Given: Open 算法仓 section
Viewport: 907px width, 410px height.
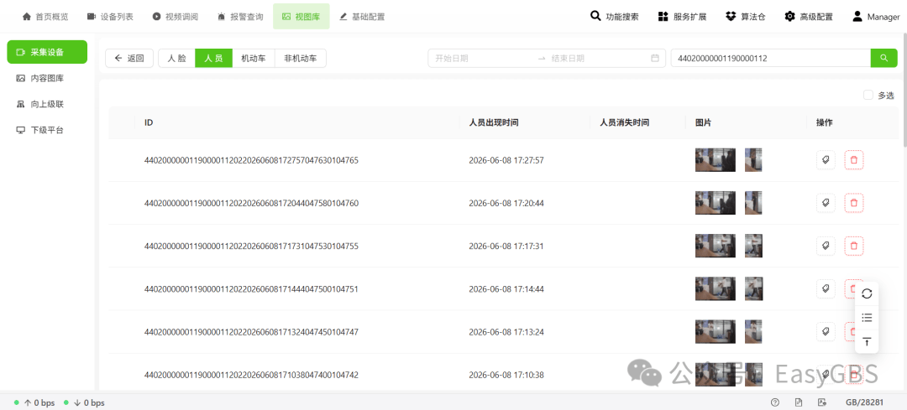Looking at the screenshot, I should (x=746, y=17).
